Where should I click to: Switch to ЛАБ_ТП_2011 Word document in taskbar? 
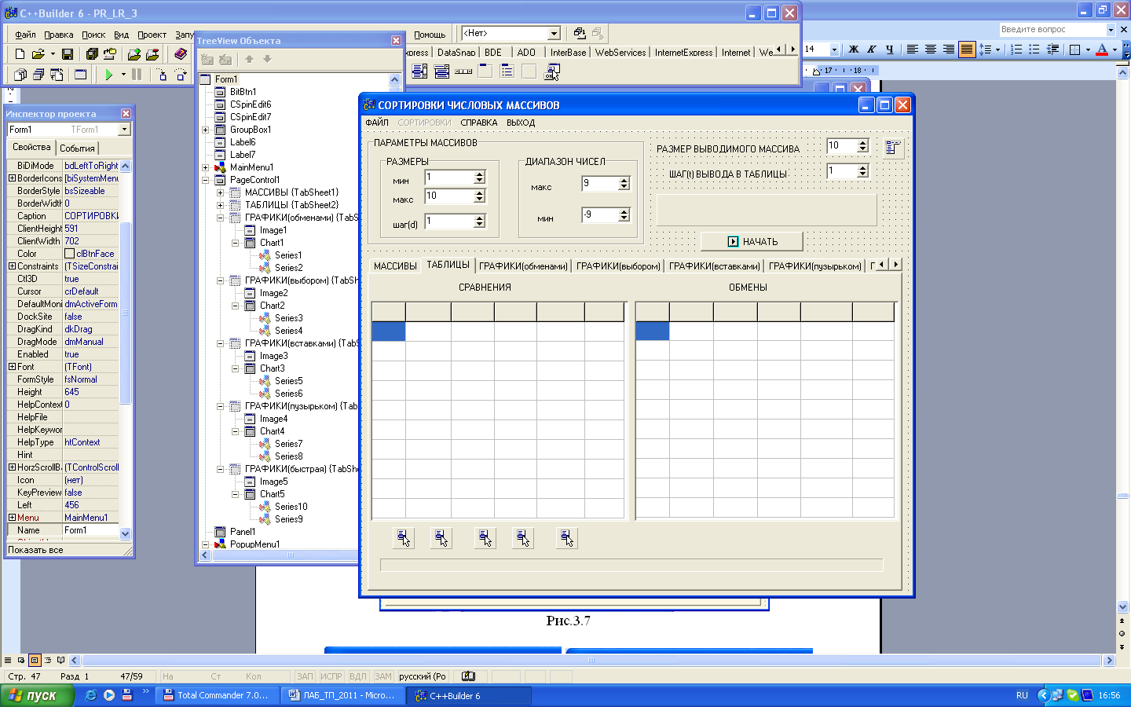(344, 695)
